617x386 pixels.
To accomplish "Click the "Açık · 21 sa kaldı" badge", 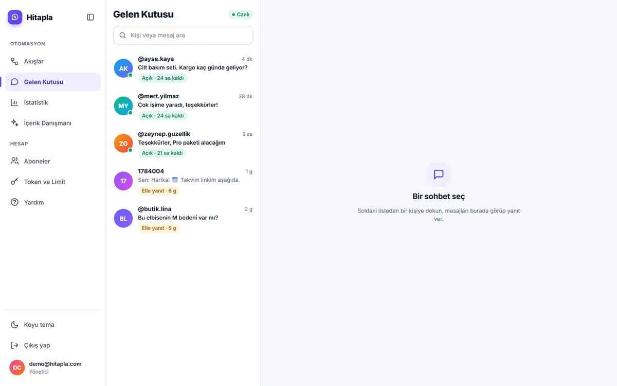I will [x=162, y=153].
